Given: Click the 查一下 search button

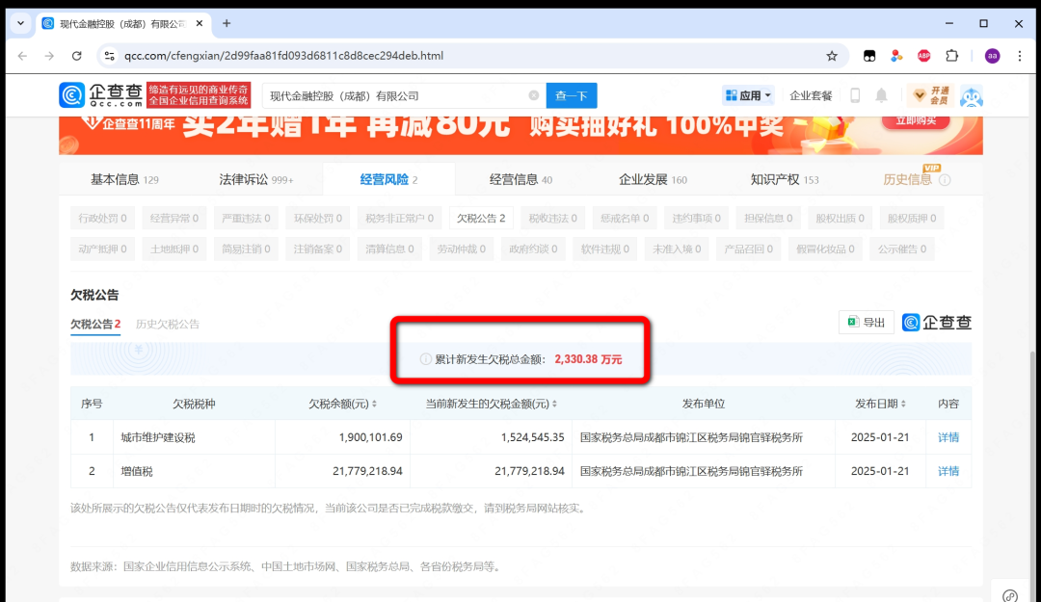Looking at the screenshot, I should pos(571,95).
